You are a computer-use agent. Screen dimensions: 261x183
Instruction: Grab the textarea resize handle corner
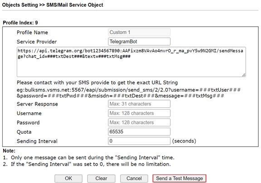coord(244,75)
